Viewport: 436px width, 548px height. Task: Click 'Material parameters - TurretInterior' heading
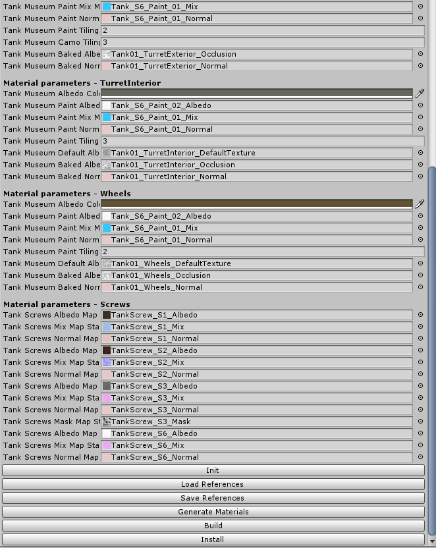(82, 83)
